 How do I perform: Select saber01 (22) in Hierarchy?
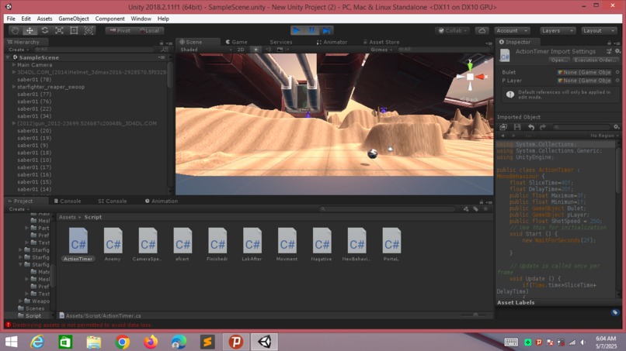tap(34, 108)
